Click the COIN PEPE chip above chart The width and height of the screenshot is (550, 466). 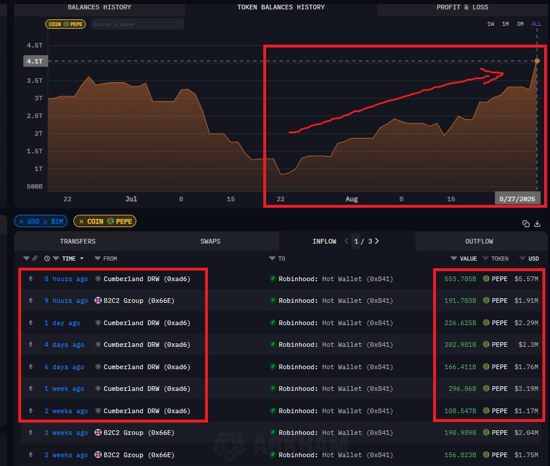click(66, 24)
